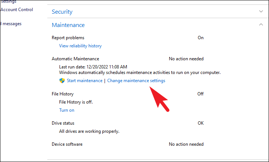Click the Automatic Maintenance heading
269x162 pixels.
click(x=75, y=59)
